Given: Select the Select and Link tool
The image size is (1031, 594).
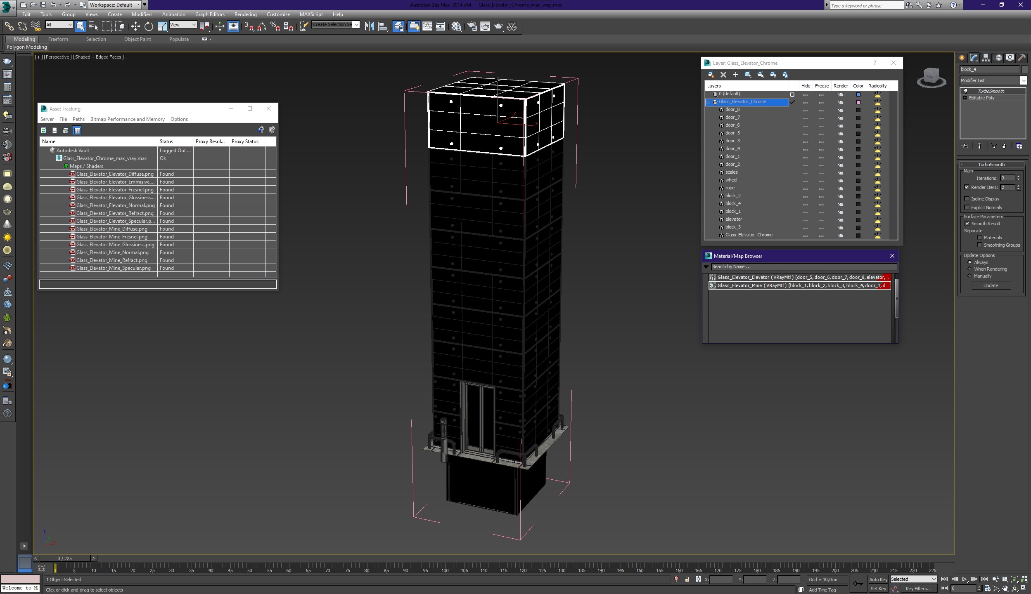Looking at the screenshot, I should pos(9,26).
